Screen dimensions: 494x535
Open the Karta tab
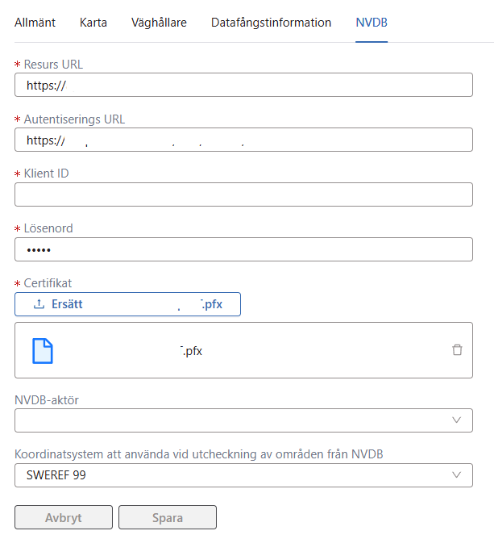click(93, 23)
